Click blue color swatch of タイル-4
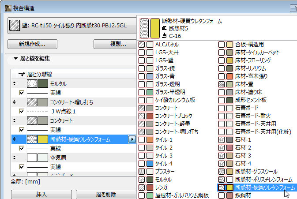The image size is (297, 199). point(150,164)
